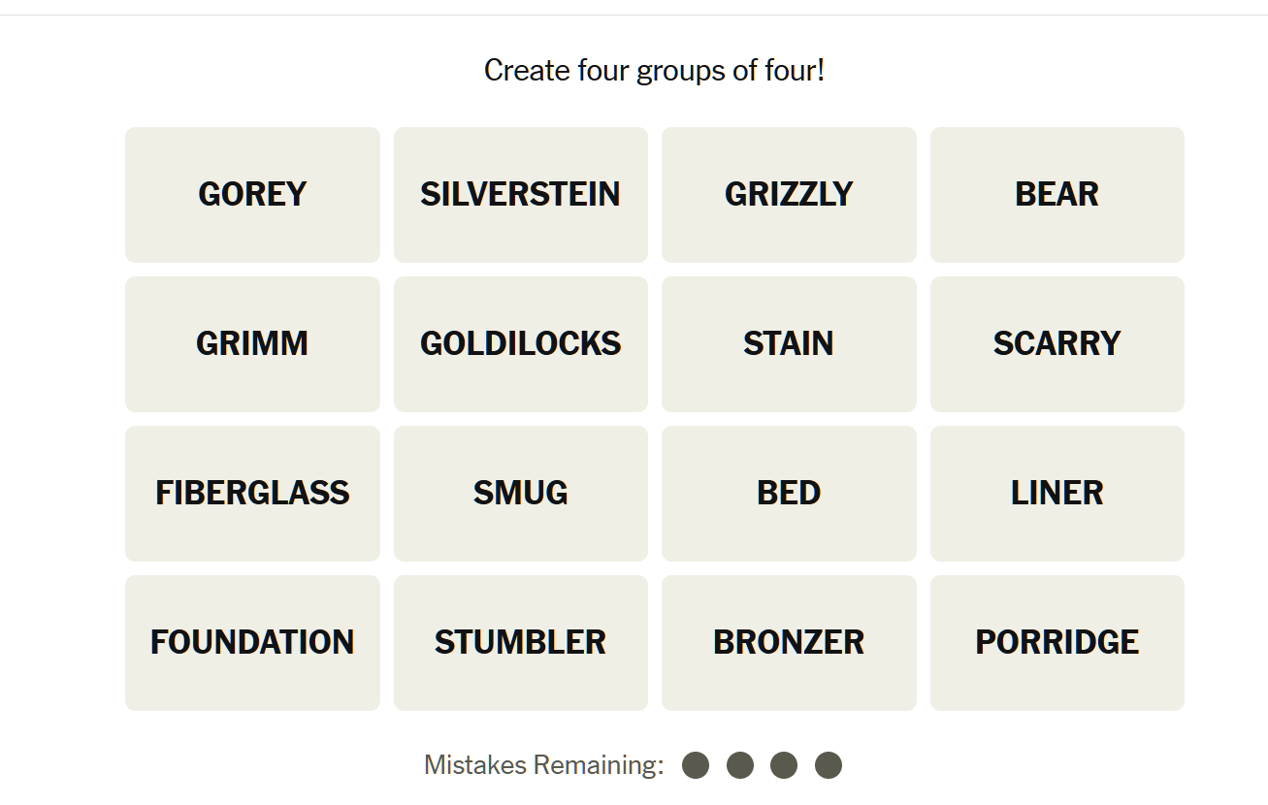Select the SILVERSTEIN tile
1268x805 pixels.
[x=520, y=194]
